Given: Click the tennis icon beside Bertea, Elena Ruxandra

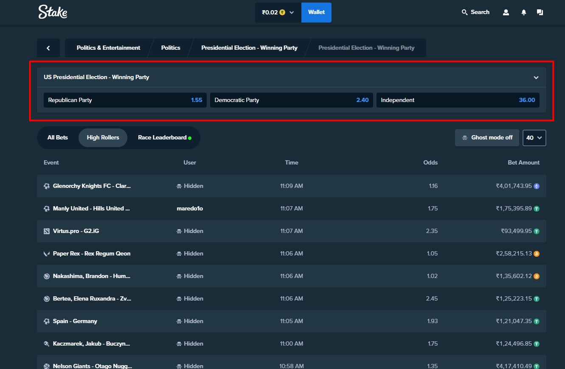Looking at the screenshot, I should tap(47, 298).
